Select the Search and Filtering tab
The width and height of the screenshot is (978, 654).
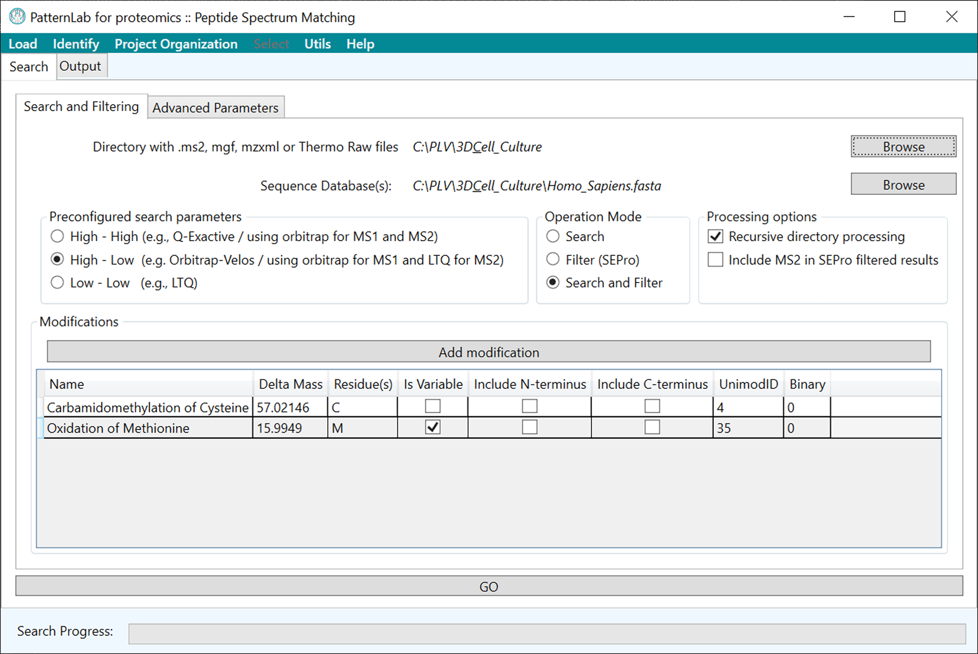(x=81, y=106)
